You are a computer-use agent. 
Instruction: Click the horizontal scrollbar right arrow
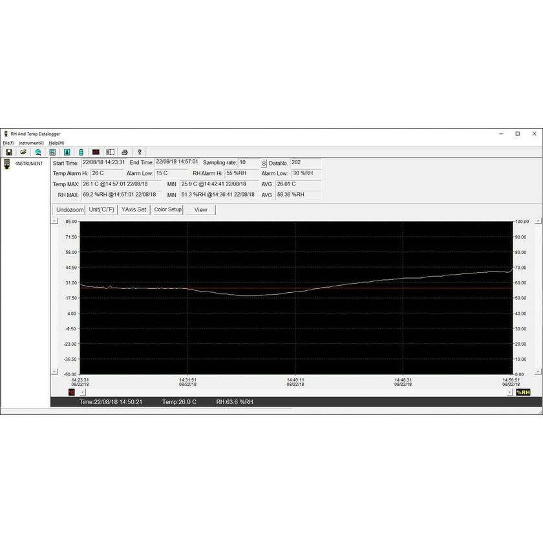[x=509, y=392]
